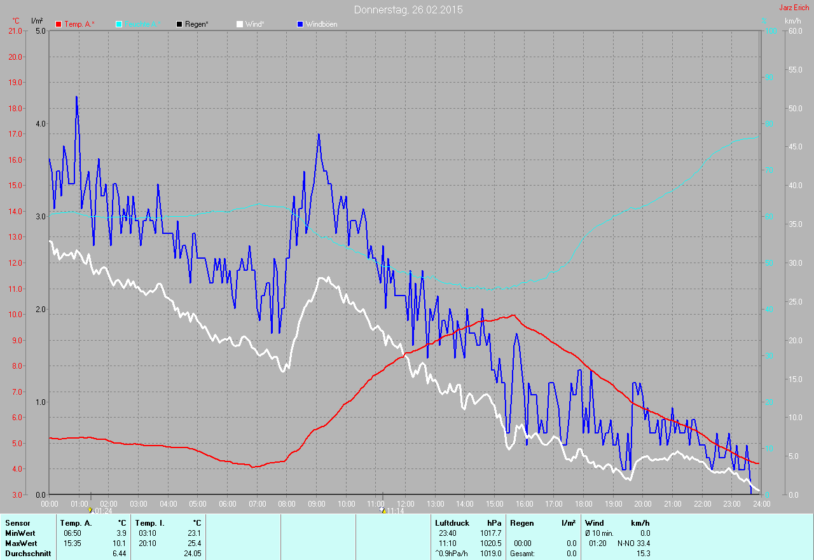Select the Windböen legend label
This screenshot has width=814, height=560.
click(x=322, y=24)
